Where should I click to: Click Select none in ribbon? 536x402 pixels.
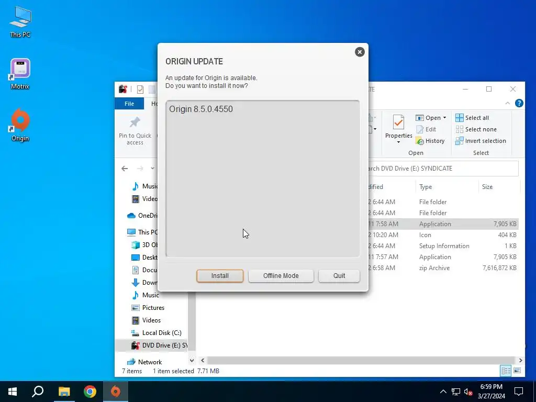pos(476,129)
